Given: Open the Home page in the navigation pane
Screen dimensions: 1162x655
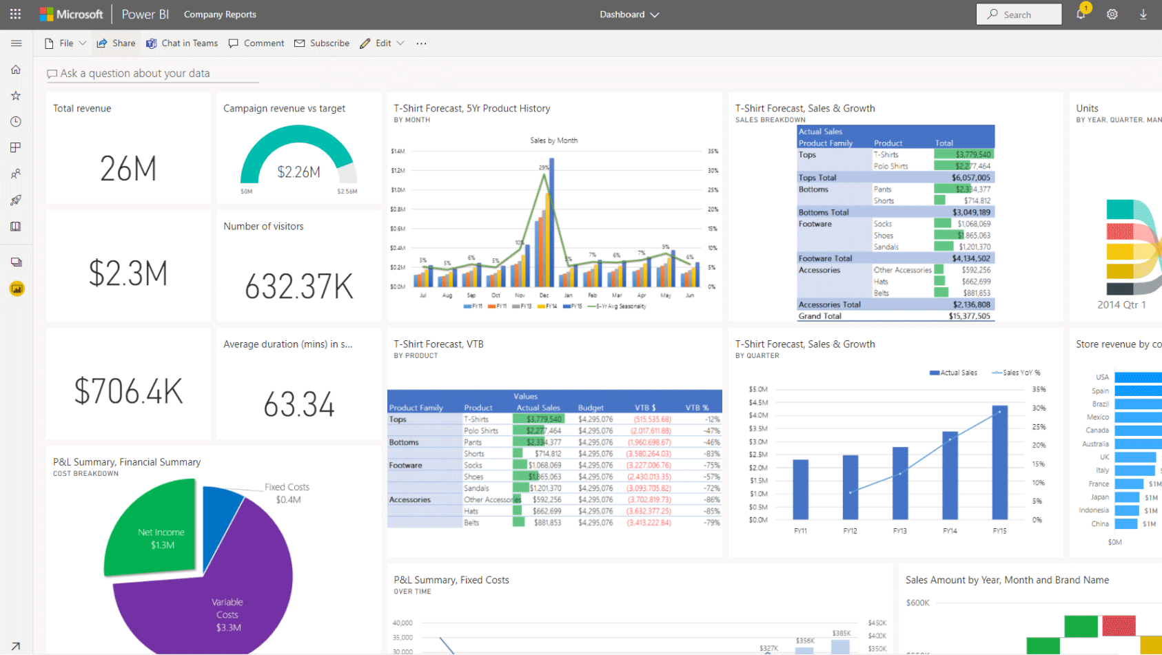Looking at the screenshot, I should click(15, 69).
